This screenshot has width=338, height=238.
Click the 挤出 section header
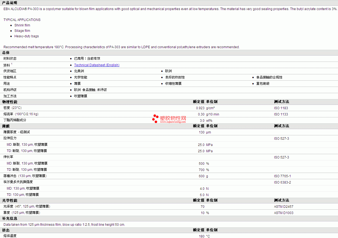point(6,230)
